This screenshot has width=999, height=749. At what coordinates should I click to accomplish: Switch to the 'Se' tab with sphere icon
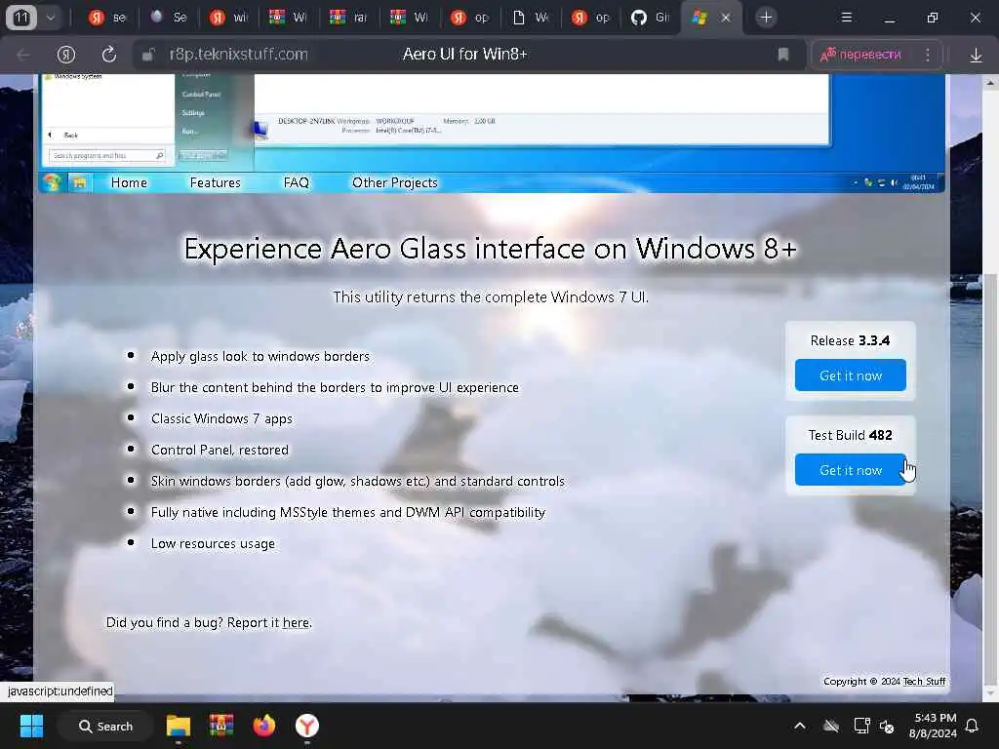168,18
